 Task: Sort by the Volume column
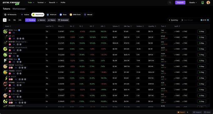[116, 26]
